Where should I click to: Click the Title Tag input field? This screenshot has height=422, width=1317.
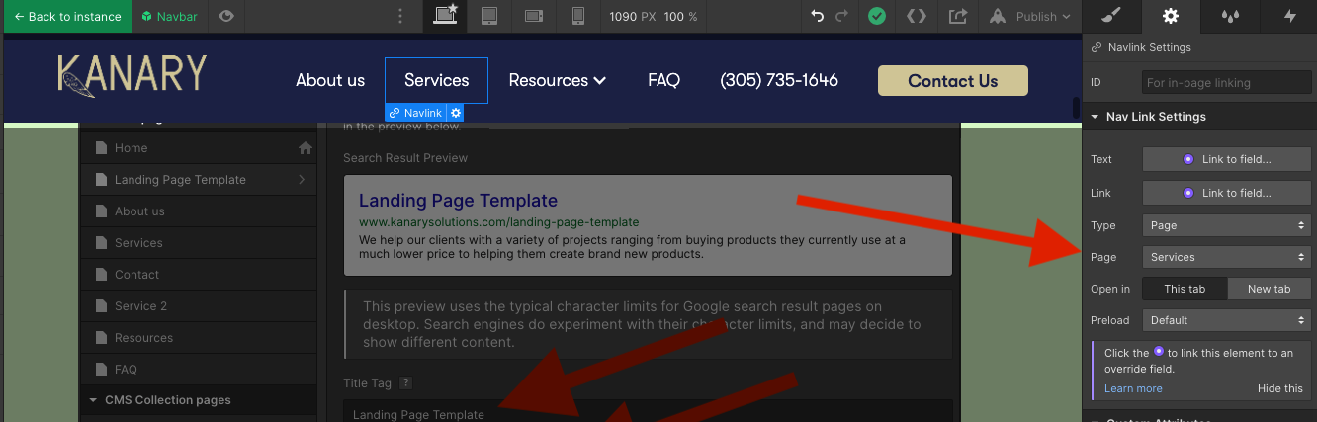(x=648, y=411)
